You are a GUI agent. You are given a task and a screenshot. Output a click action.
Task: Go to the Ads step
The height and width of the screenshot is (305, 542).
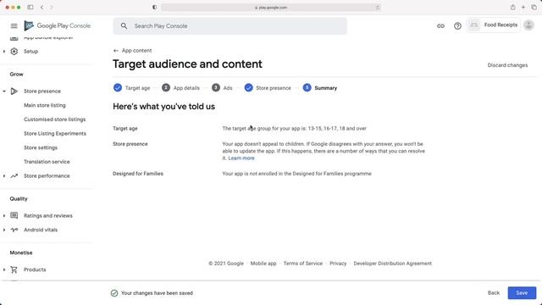point(222,88)
